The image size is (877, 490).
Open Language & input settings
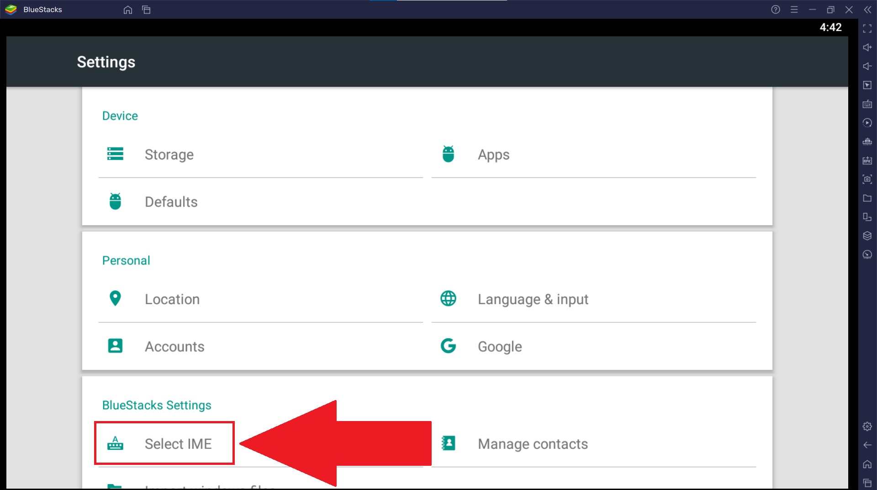click(533, 299)
